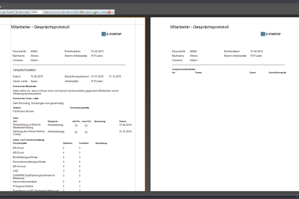This screenshot has width=299, height=199.
Task: Click the Bemerkung column header
Action: coord(101,143)
